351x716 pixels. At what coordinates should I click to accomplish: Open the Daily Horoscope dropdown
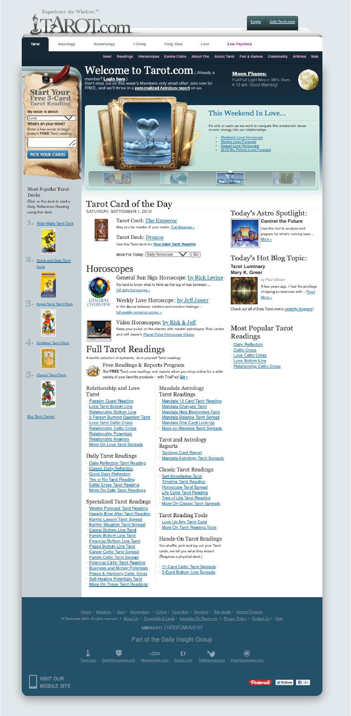tap(167, 254)
